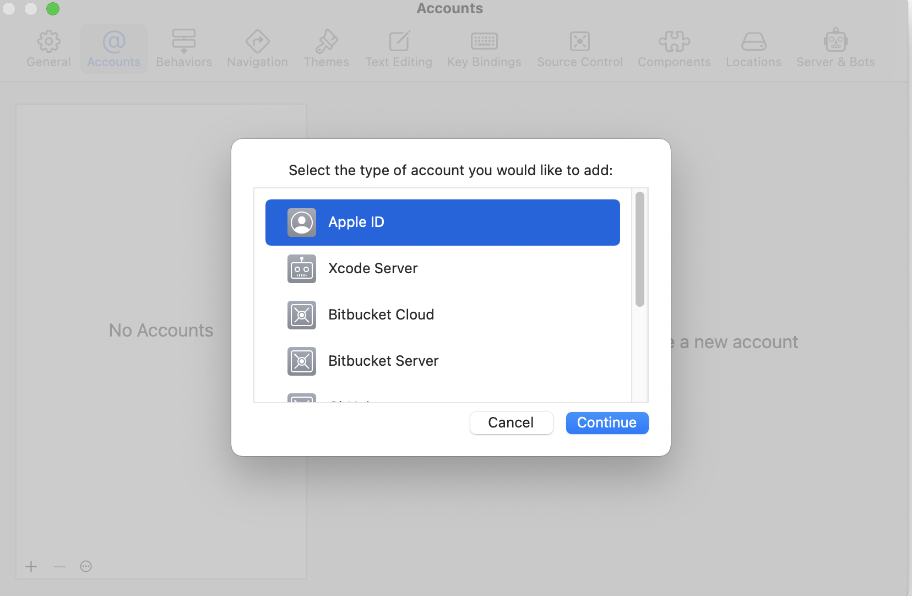The image size is (912, 596).
Task: Open the Locations preferences tab
Action: pyautogui.click(x=753, y=49)
